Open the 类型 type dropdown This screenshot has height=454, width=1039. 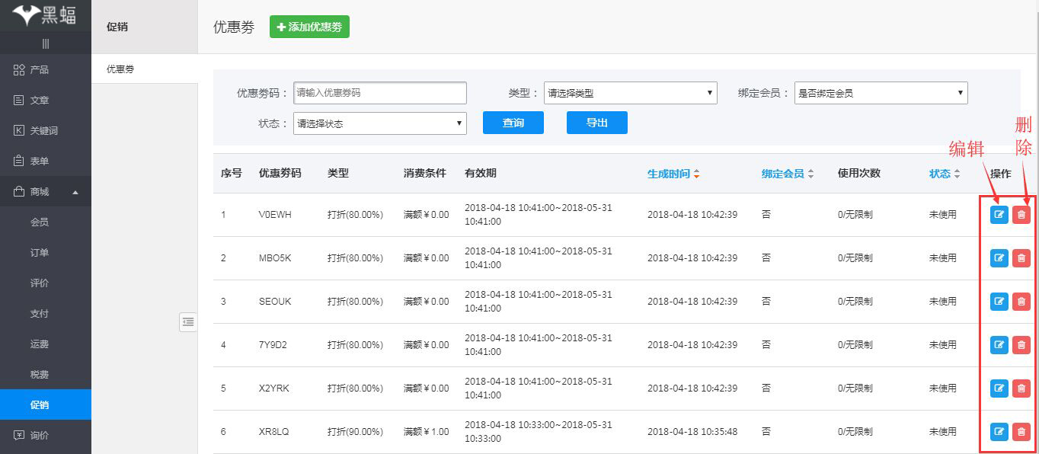tap(630, 92)
